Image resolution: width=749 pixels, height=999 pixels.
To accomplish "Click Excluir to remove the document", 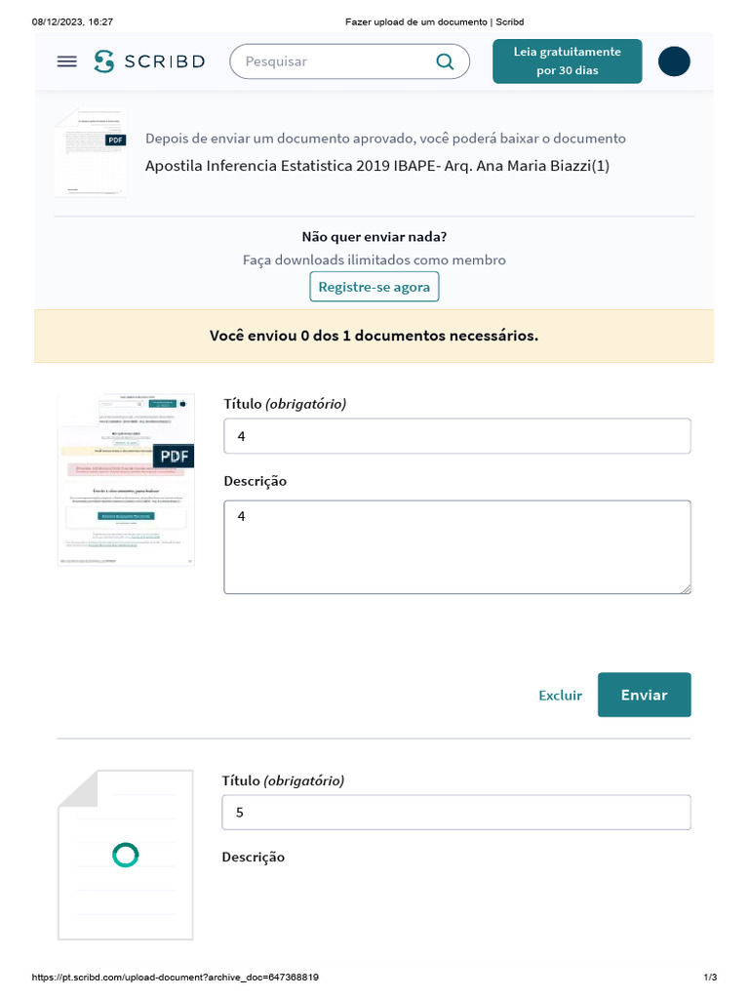I will click(x=560, y=696).
